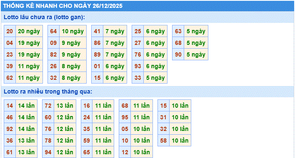This screenshot has width=295, height=158.
Task: Select '11 lần' next to number 95
Action: [142, 117]
